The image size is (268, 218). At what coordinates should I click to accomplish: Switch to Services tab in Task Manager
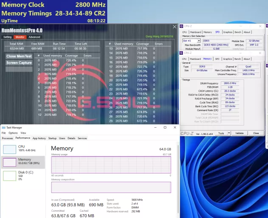[x=82, y=138]
